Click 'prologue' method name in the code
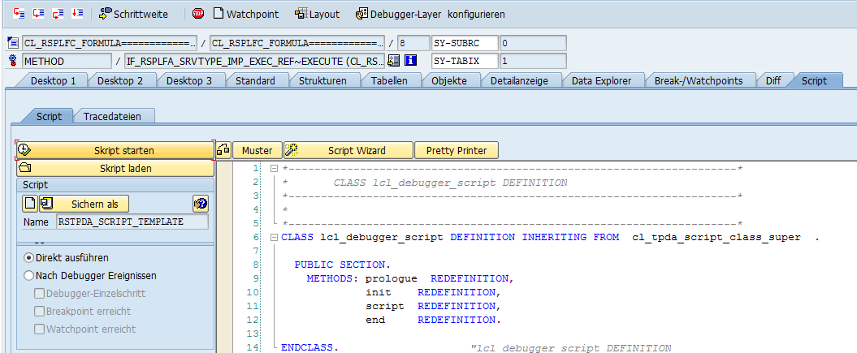This screenshot has width=857, height=353. (392, 278)
